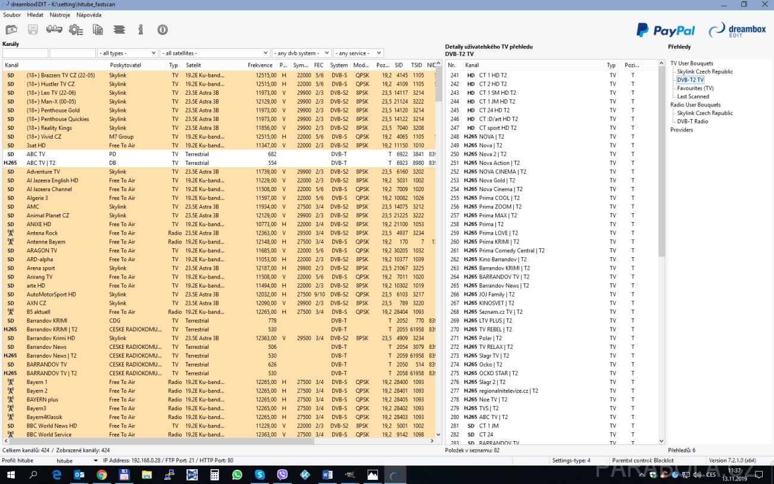Sort channels by Kanál column header

pyautogui.click(x=55, y=65)
